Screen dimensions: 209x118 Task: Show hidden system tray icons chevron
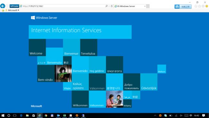coord(155,115)
